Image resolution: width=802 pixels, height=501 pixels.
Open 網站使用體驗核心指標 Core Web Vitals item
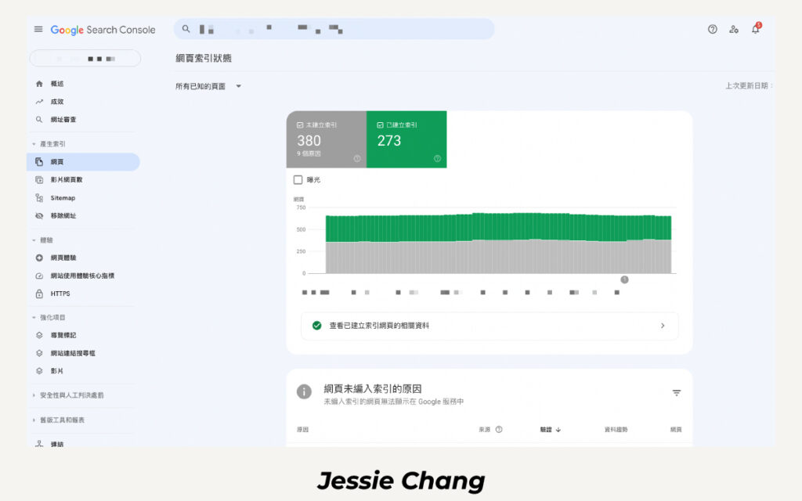[82, 276]
